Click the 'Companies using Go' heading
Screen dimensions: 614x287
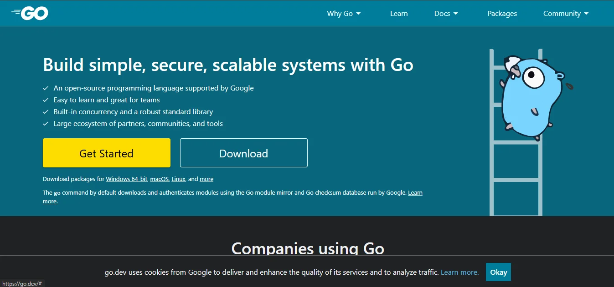click(x=307, y=249)
